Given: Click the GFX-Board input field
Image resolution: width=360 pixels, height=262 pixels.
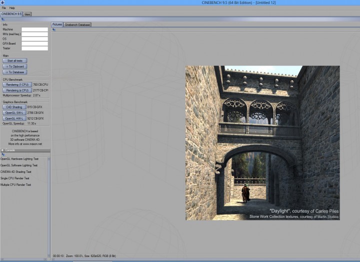Looking at the screenshot, I should click(34, 44).
